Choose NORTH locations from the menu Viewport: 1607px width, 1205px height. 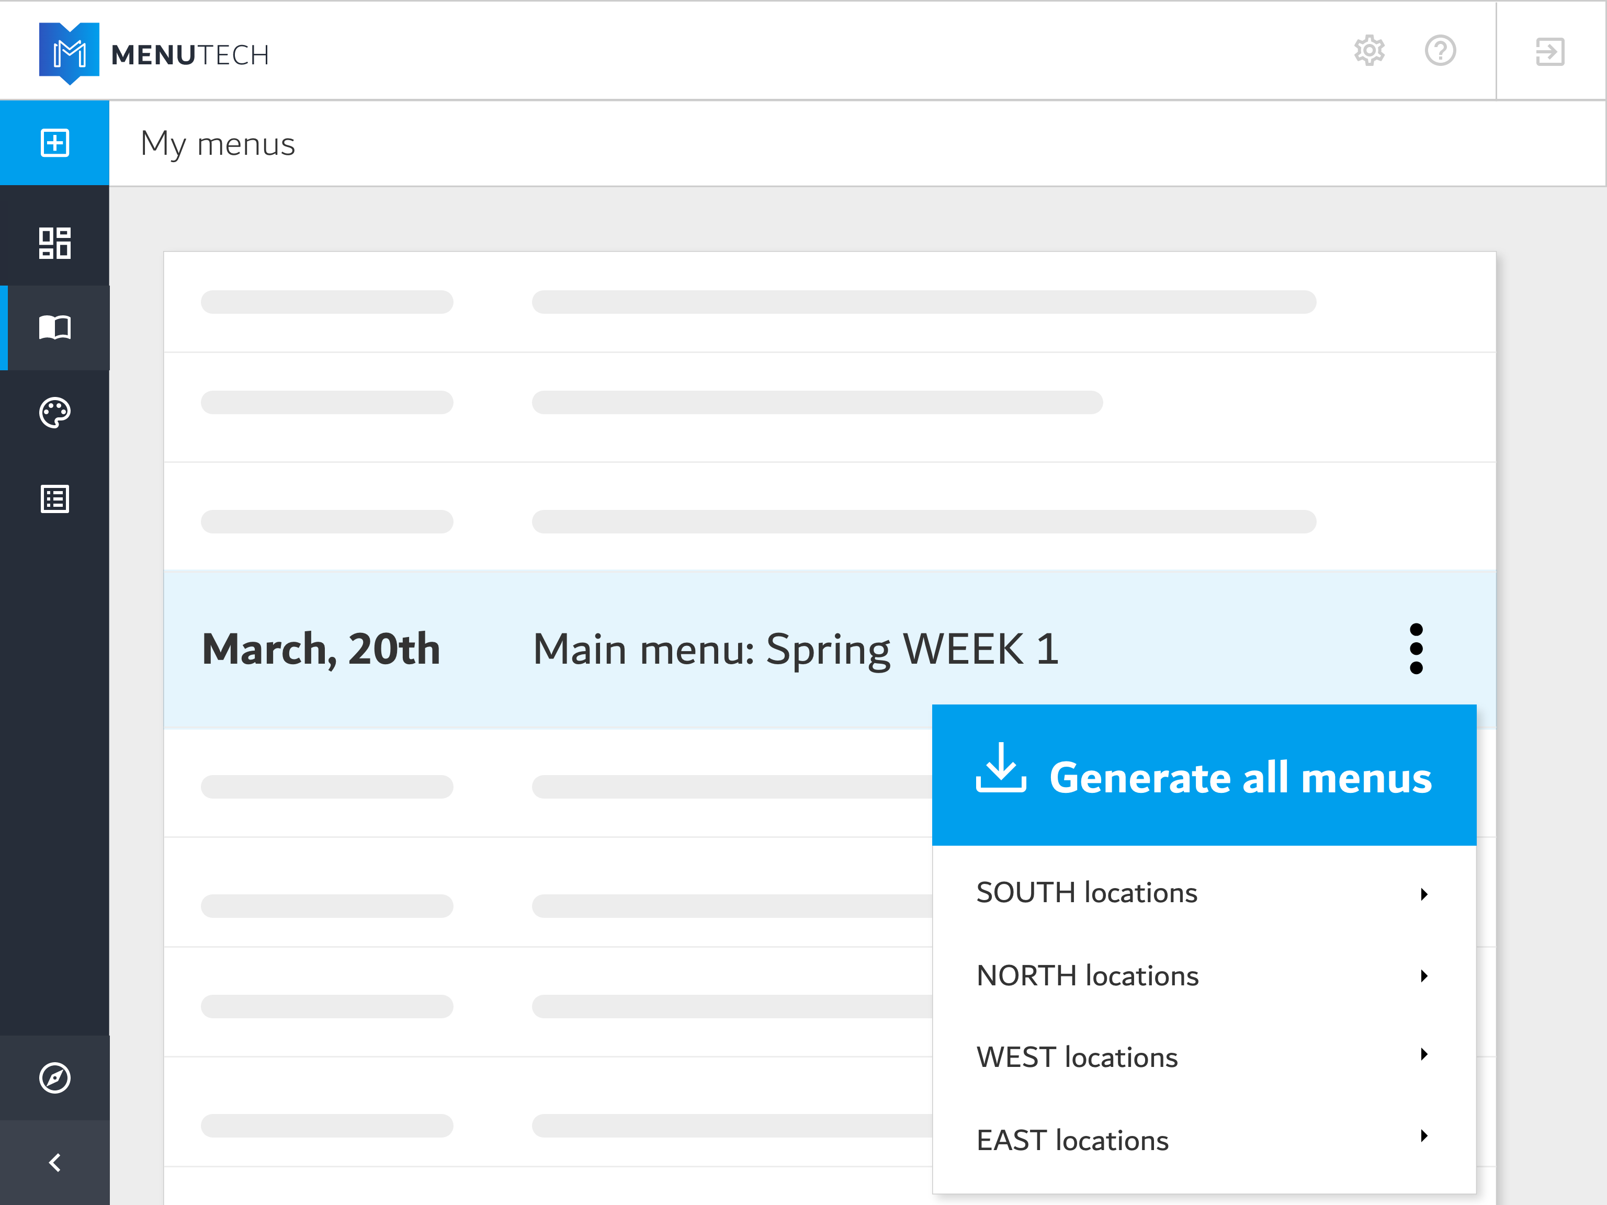(1088, 975)
